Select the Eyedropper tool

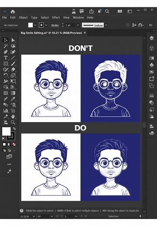point(13,99)
